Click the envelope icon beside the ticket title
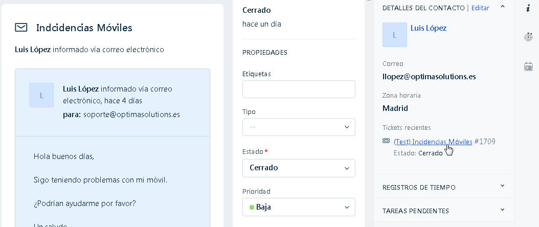The height and width of the screenshot is (227, 539). (21, 28)
